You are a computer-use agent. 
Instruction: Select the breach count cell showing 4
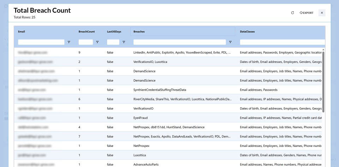click(79, 127)
